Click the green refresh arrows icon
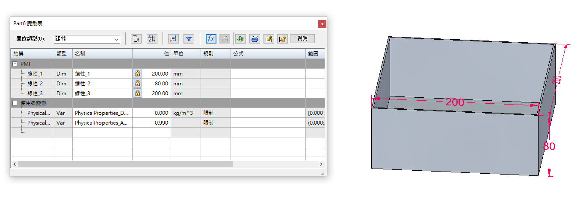 point(240,39)
